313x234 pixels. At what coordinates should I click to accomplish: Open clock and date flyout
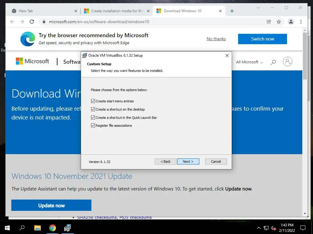point(287,228)
